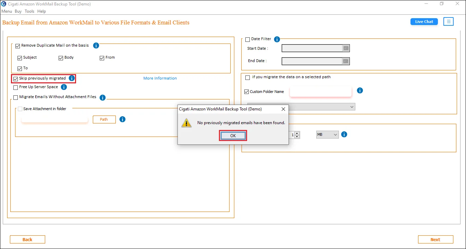Open the Tools menu
Viewport: 466px width, 249px height.
[29, 11]
